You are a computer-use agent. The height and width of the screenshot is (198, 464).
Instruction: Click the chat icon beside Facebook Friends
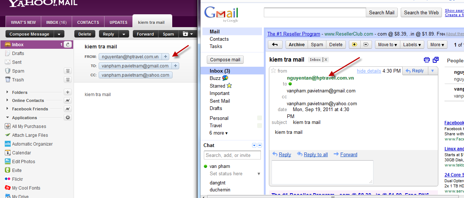[68, 109]
